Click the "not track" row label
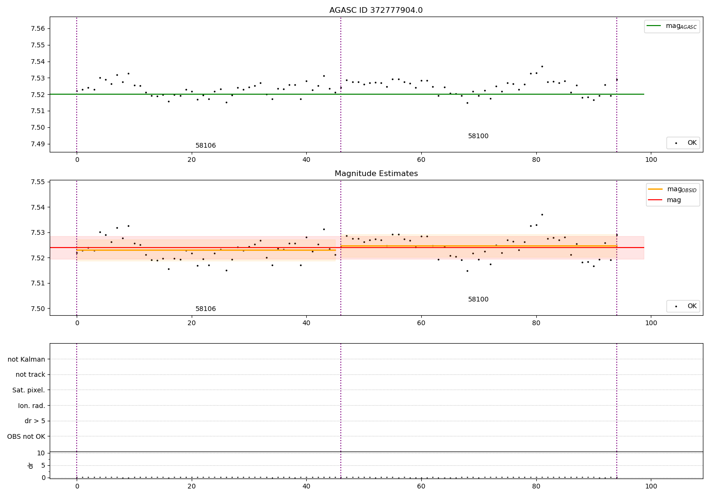Viewport: 710px width, 497px height. (30, 374)
